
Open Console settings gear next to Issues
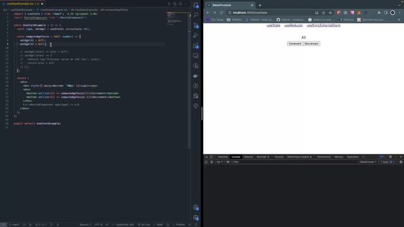(x=401, y=162)
